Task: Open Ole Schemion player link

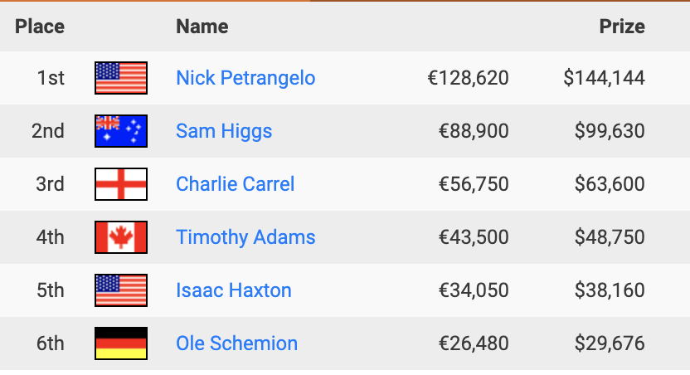Action: pos(236,343)
